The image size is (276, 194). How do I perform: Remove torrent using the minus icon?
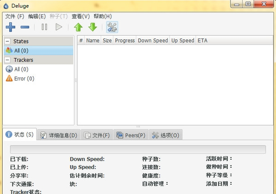click(25, 27)
